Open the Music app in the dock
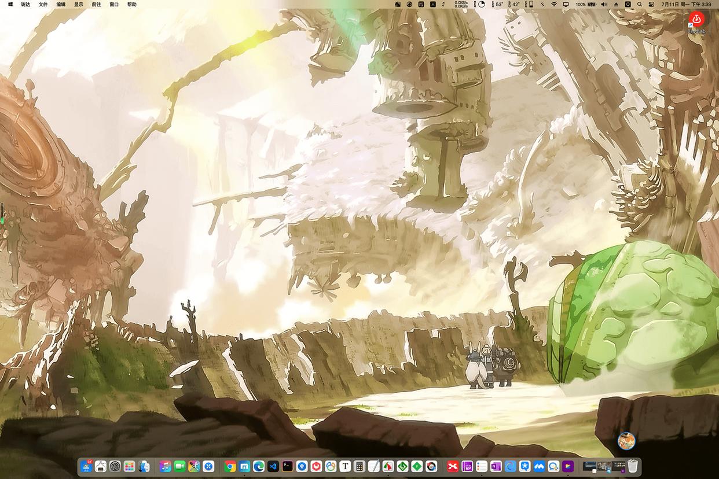The width and height of the screenshot is (719, 479). [x=166, y=466]
